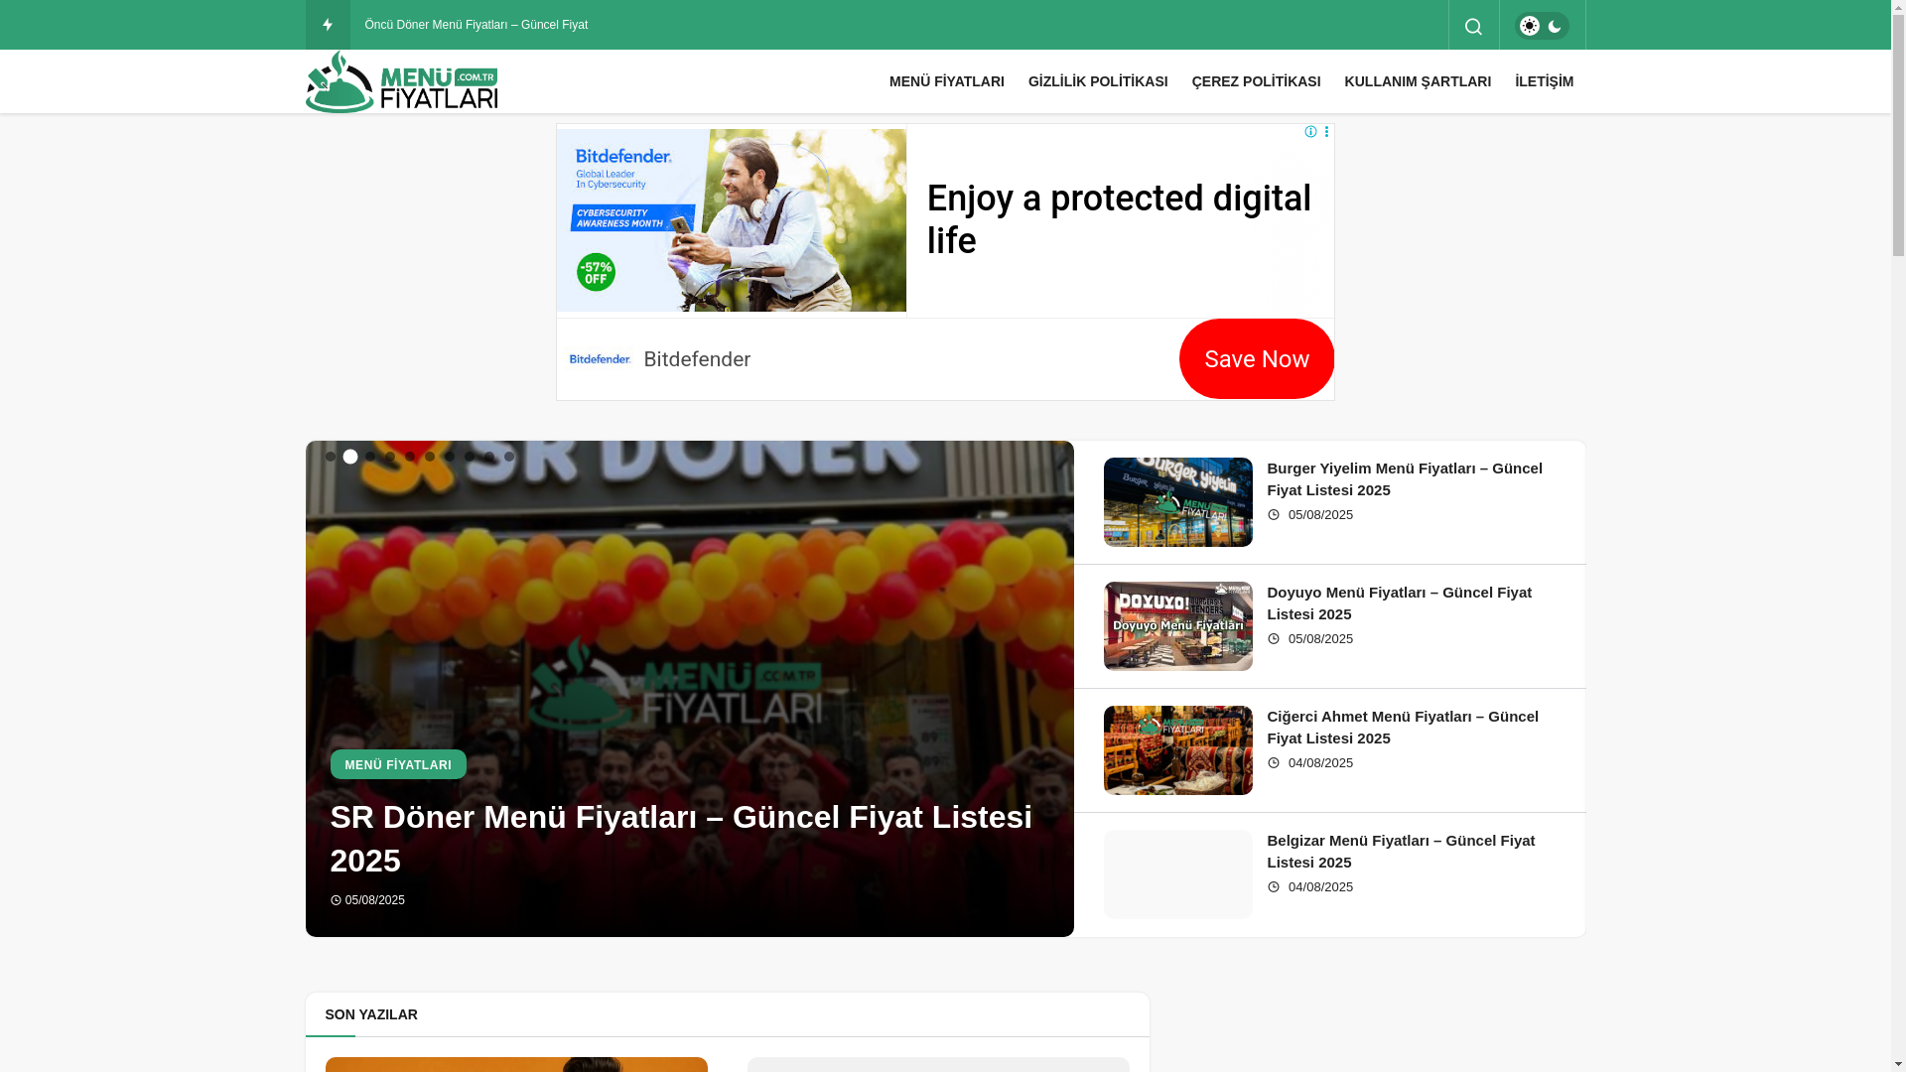Select the third slider pagination dot
This screenshot has height=1072, width=1906.
(x=370, y=457)
